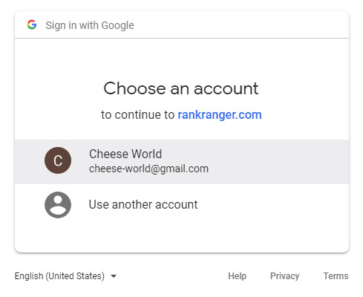This screenshot has height=297, width=363.
Task: Choose Use another account
Action: pos(182,205)
